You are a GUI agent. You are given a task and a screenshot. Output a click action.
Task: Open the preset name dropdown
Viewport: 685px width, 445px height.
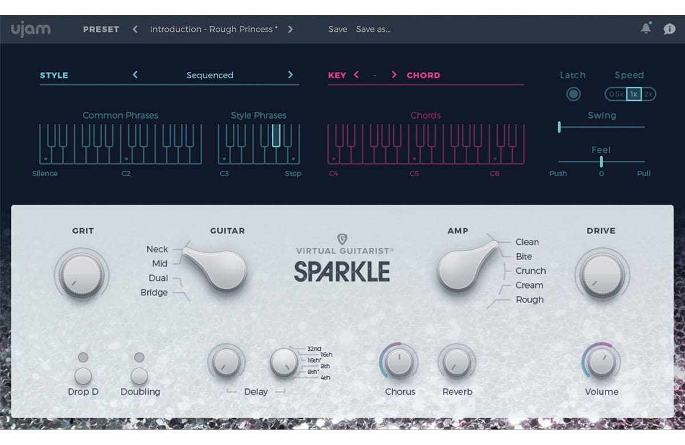213,29
